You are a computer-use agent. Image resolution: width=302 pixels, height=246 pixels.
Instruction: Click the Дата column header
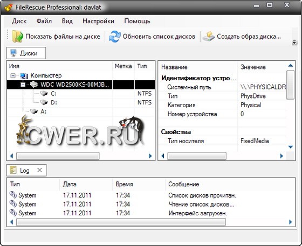pos(86,184)
